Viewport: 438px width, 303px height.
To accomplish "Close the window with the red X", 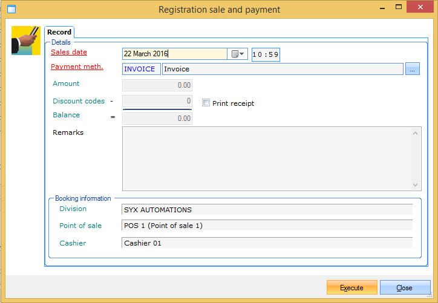I will tap(420, 7).
